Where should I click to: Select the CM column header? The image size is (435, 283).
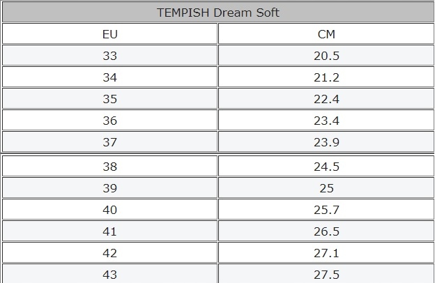[x=326, y=34]
